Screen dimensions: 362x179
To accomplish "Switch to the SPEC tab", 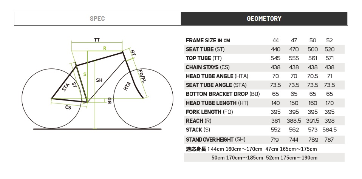I will pos(97,19).
